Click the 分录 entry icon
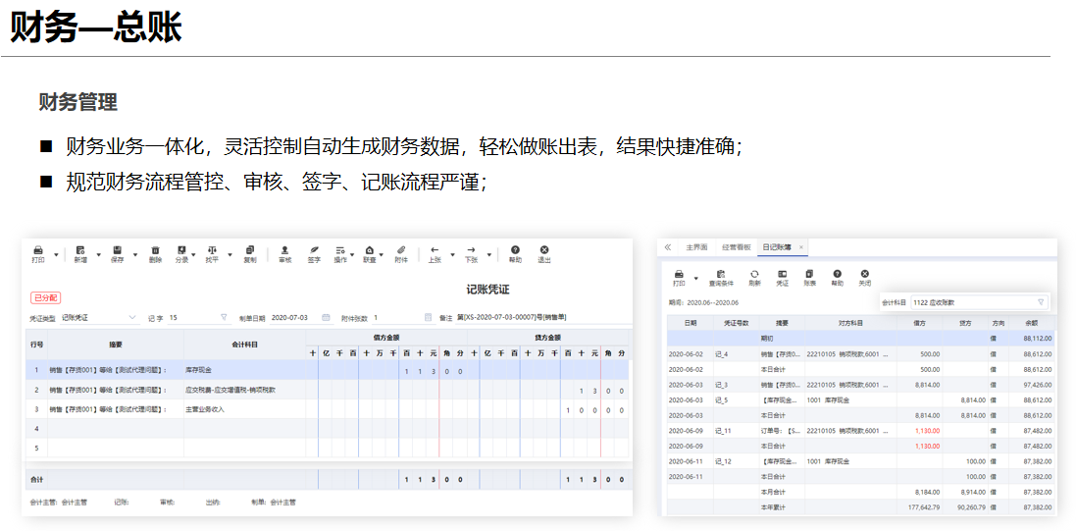Image resolution: width=1076 pixels, height=531 pixels. pyautogui.click(x=181, y=250)
